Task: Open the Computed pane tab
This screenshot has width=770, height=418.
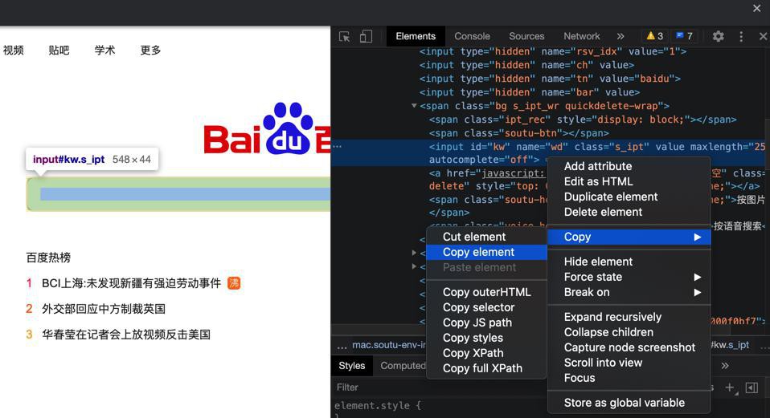Action: pyautogui.click(x=403, y=366)
